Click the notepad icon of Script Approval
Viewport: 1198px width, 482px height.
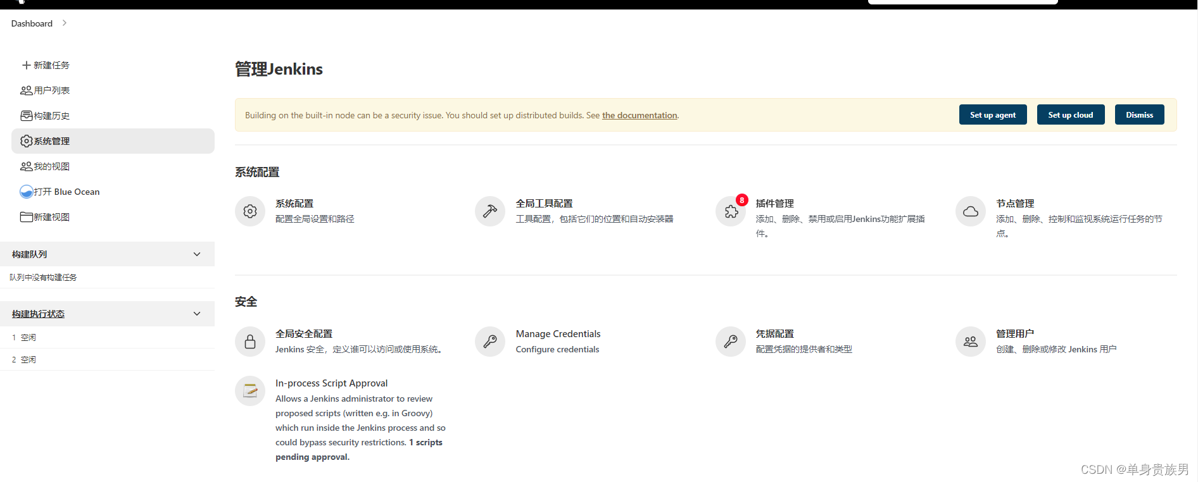click(250, 391)
